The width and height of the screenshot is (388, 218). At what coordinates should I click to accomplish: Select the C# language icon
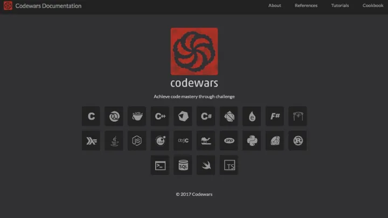click(206, 116)
